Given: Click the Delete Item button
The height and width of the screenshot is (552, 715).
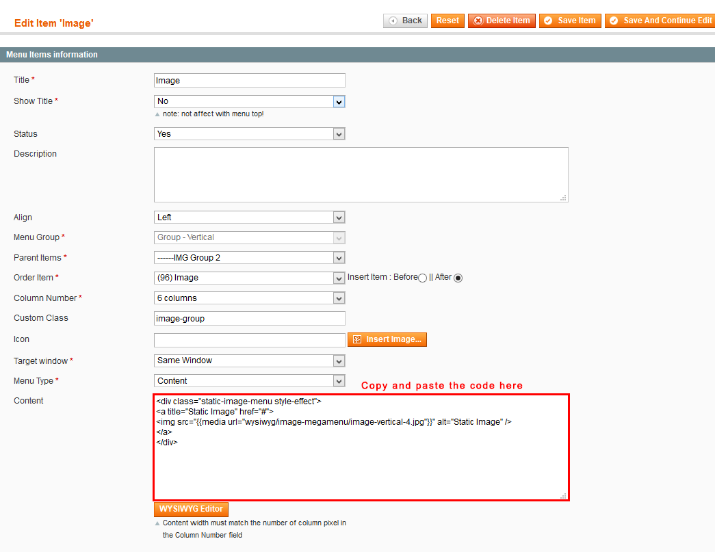Looking at the screenshot, I should (502, 21).
